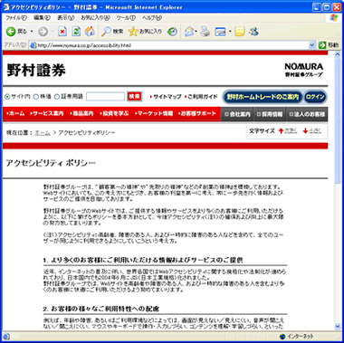Open the Back button history dropdown arrow
Image resolution: width=344 pixels, height=343 pixels.
click(x=32, y=32)
